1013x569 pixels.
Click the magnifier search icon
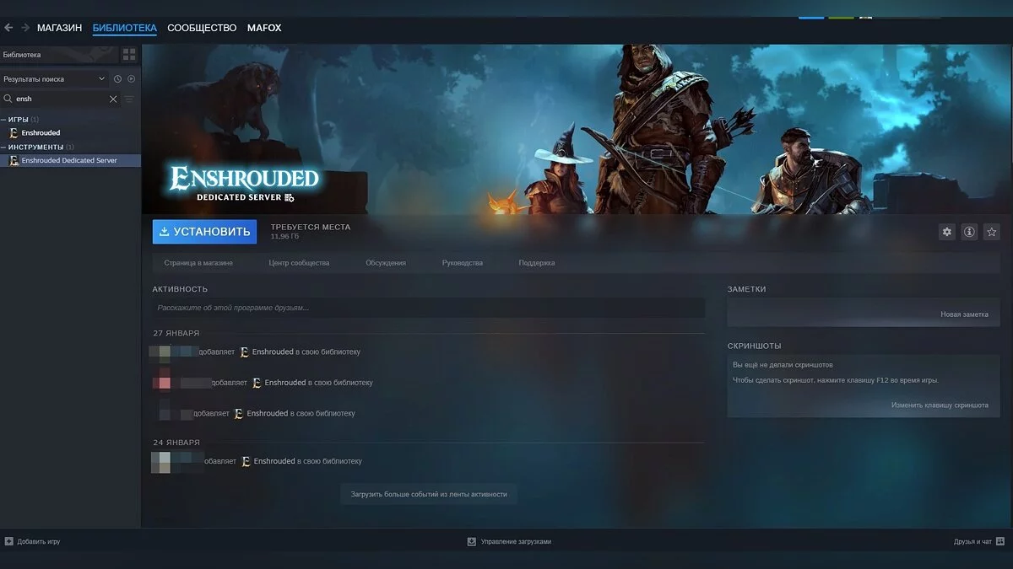tap(8, 99)
